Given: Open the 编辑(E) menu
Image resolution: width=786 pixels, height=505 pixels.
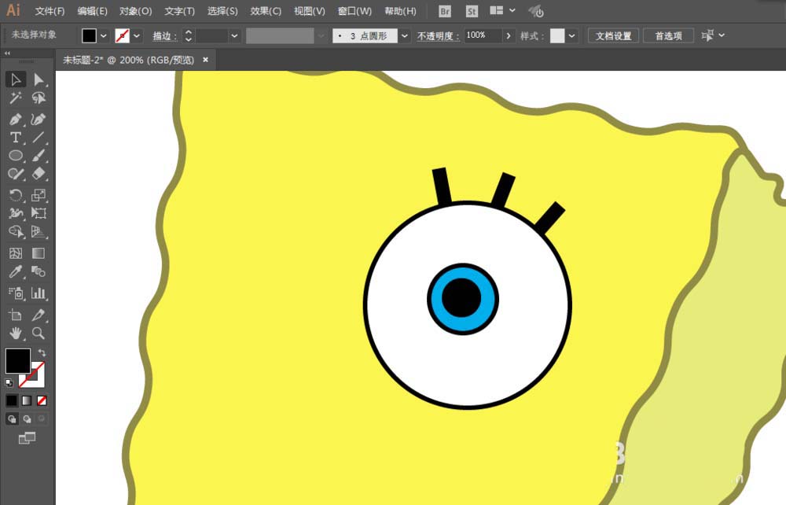Looking at the screenshot, I should coord(92,11).
